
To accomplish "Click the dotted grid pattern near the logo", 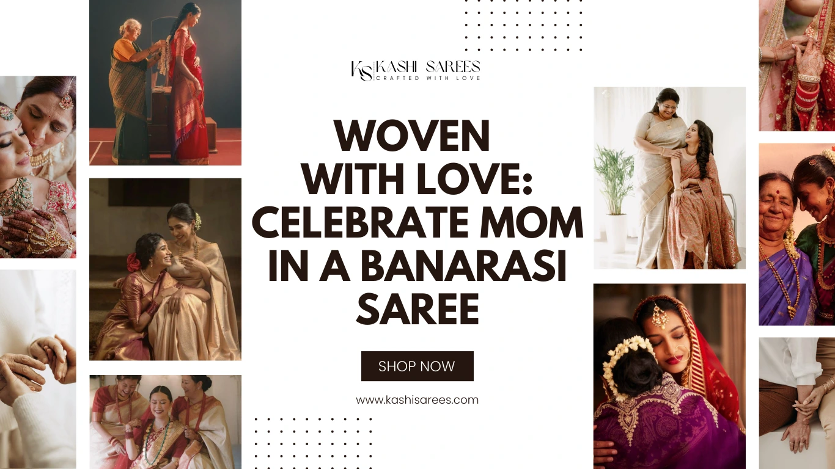I will [523, 26].
